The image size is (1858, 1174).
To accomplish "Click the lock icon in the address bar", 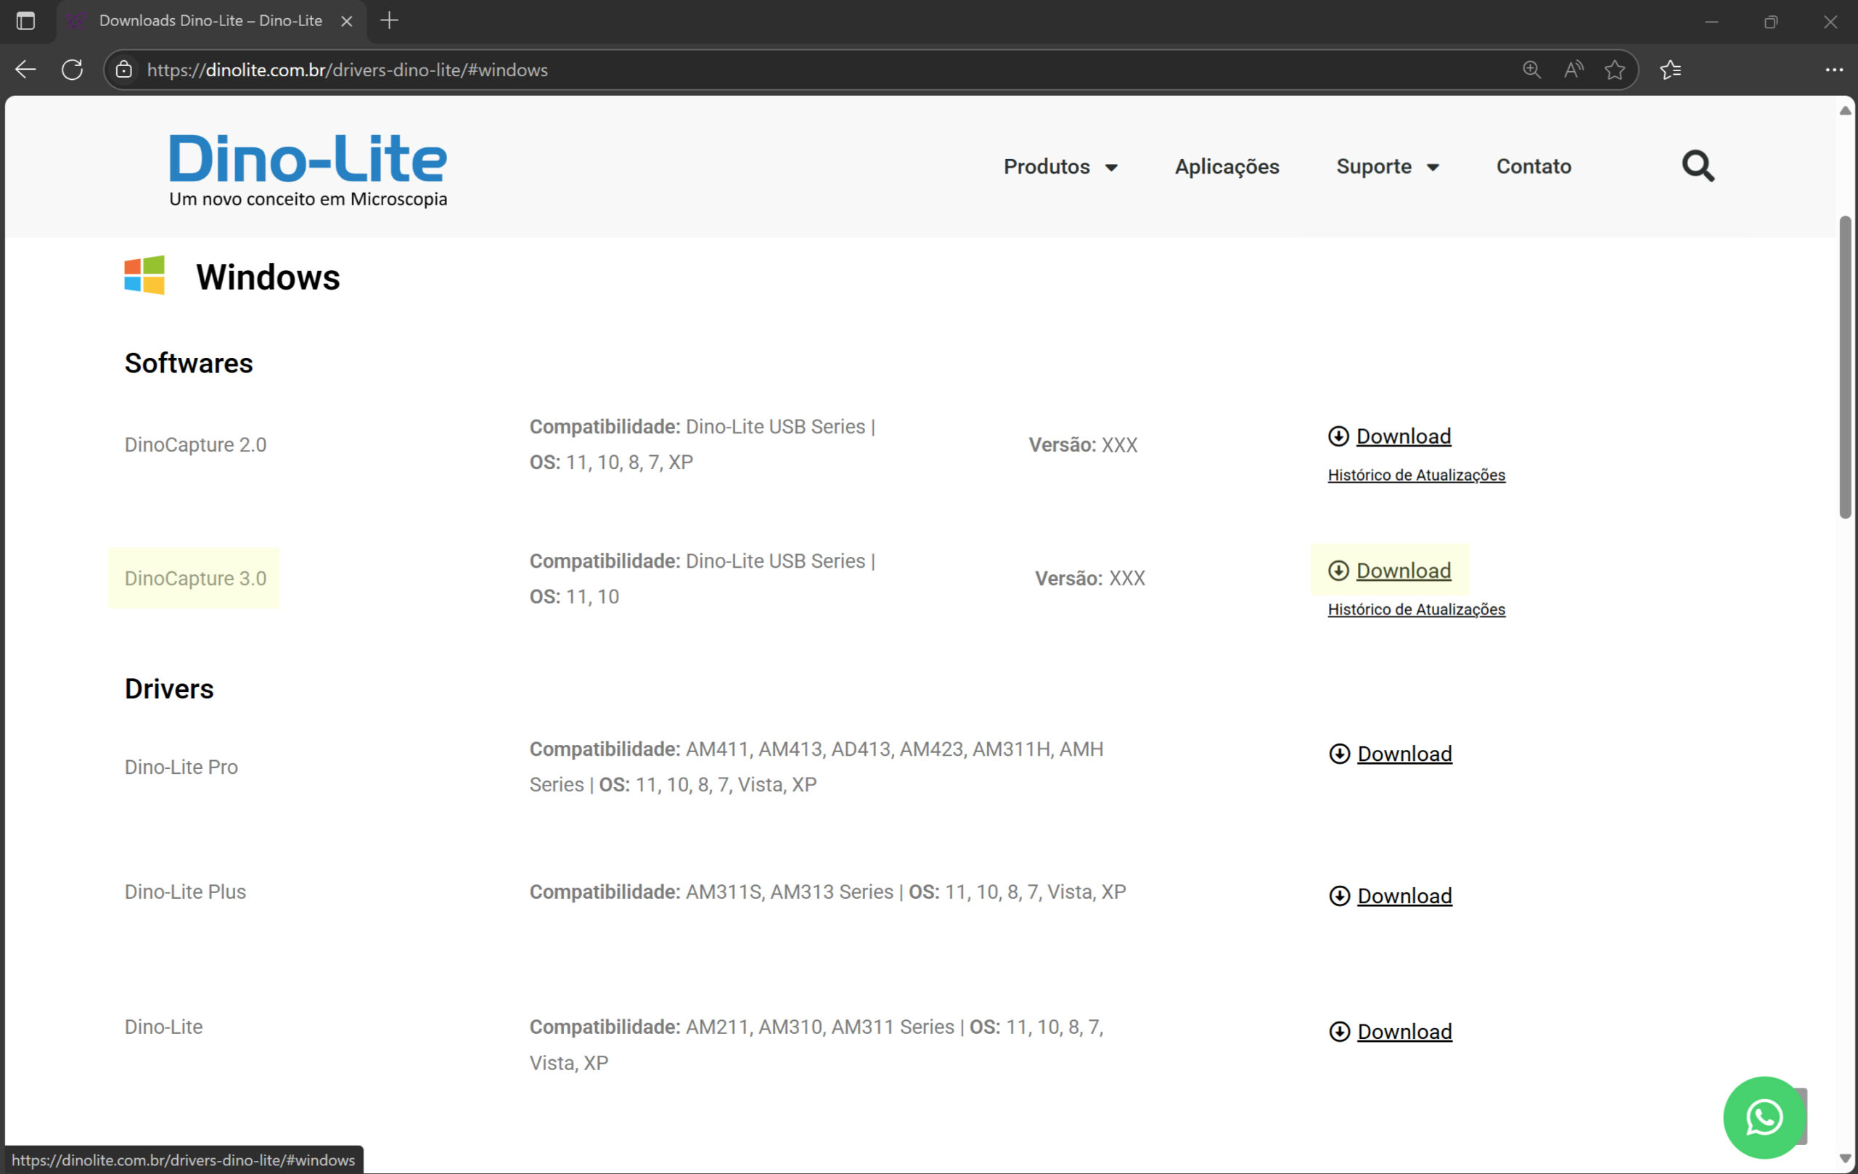I will [123, 70].
